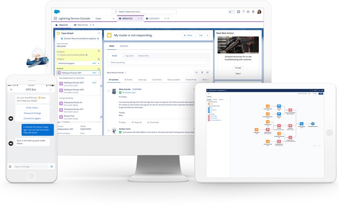Switch to the Internal Post tab
The height and width of the screenshot is (208, 339).
point(144,56)
